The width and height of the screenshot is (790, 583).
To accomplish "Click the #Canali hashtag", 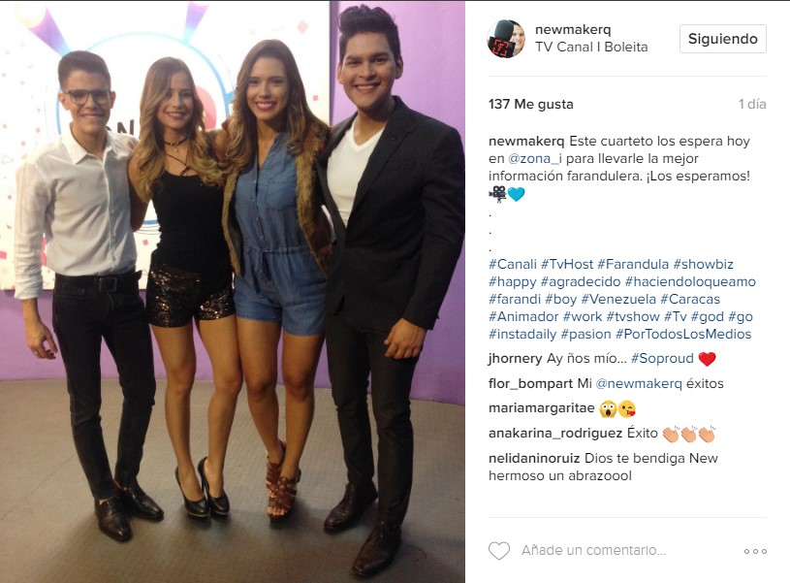I will (x=513, y=264).
